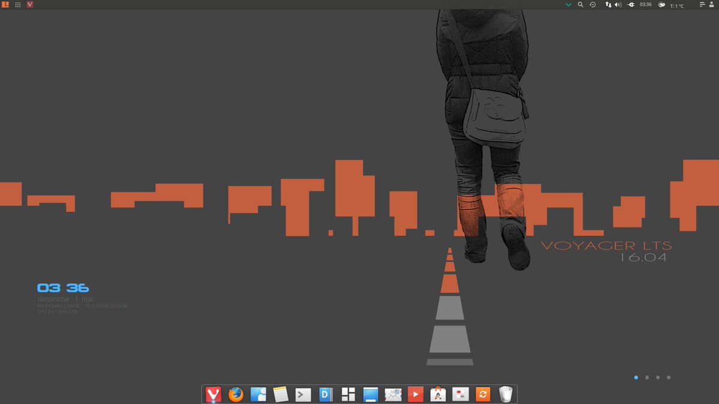
Task: Open the settings toggle switches icon in dock
Action: [x=460, y=394]
